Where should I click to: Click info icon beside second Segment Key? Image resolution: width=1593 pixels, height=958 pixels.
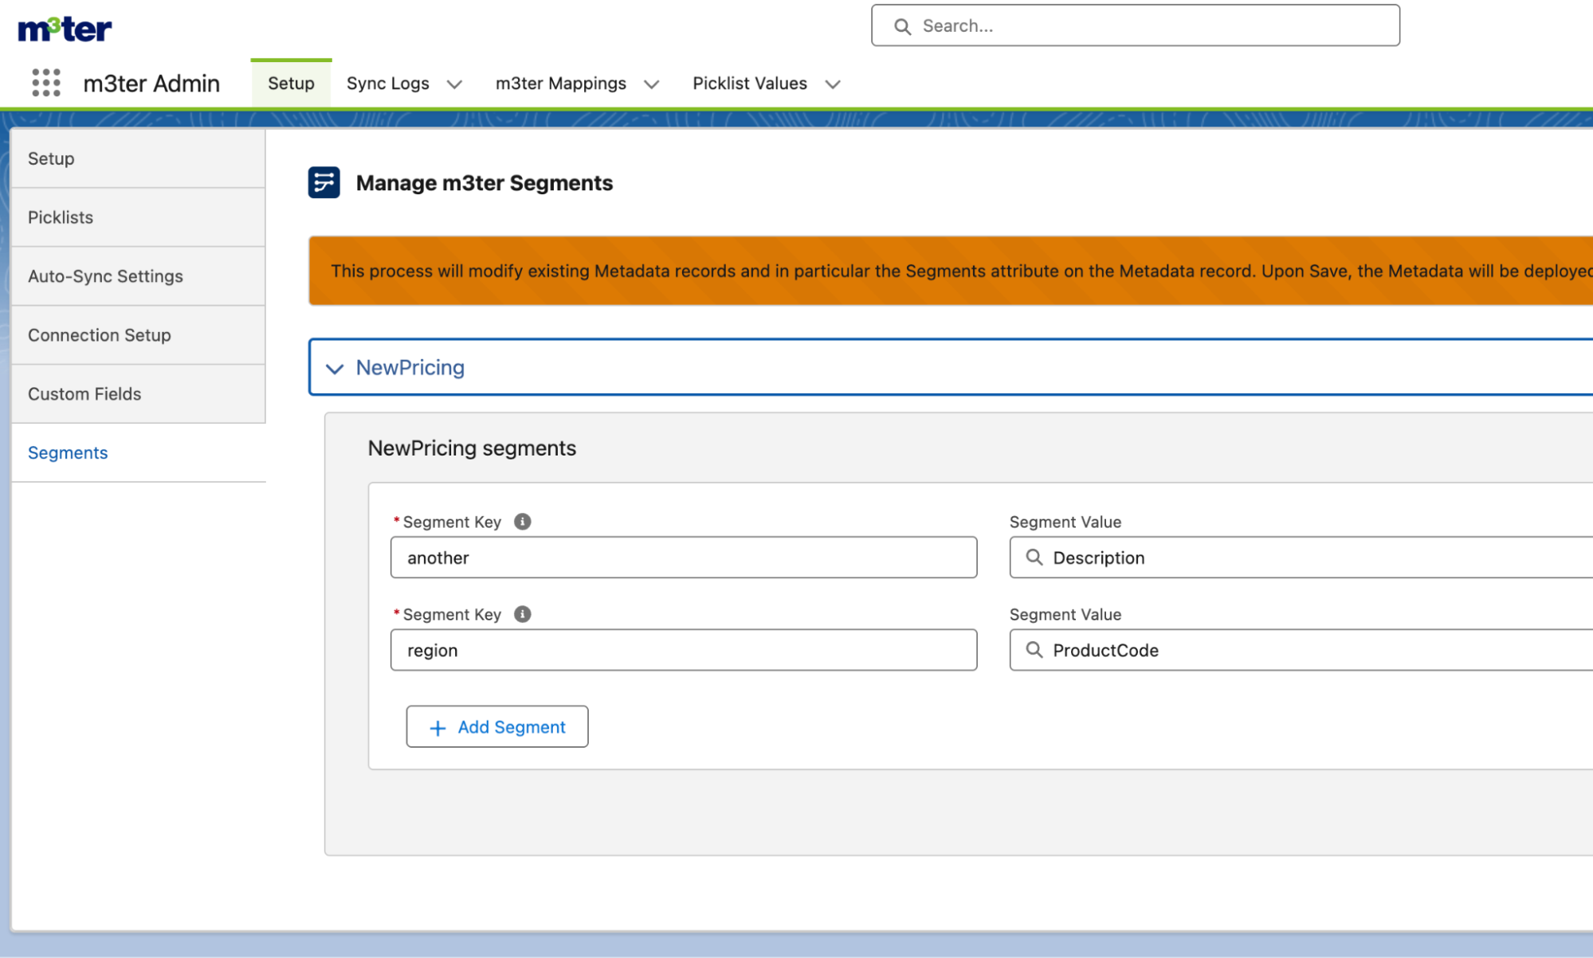[x=522, y=614]
